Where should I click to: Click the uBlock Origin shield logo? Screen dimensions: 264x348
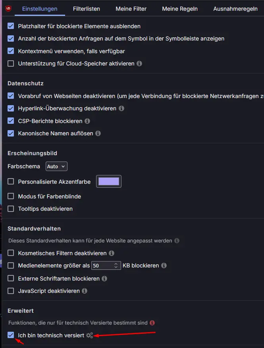pyautogui.click(x=8, y=9)
